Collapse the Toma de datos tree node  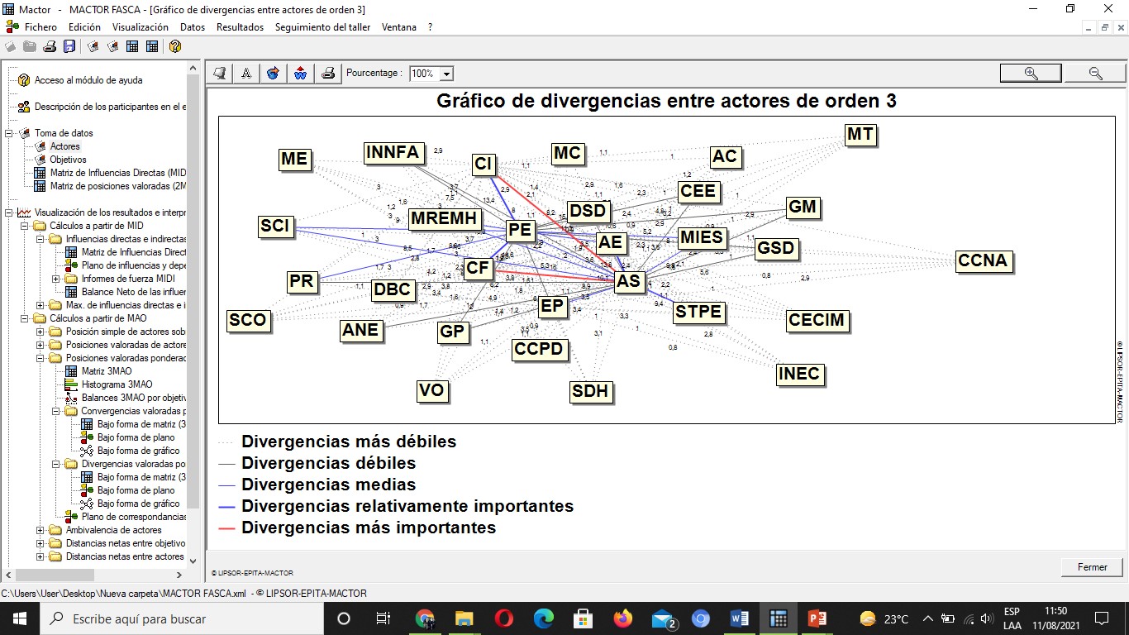click(x=9, y=133)
